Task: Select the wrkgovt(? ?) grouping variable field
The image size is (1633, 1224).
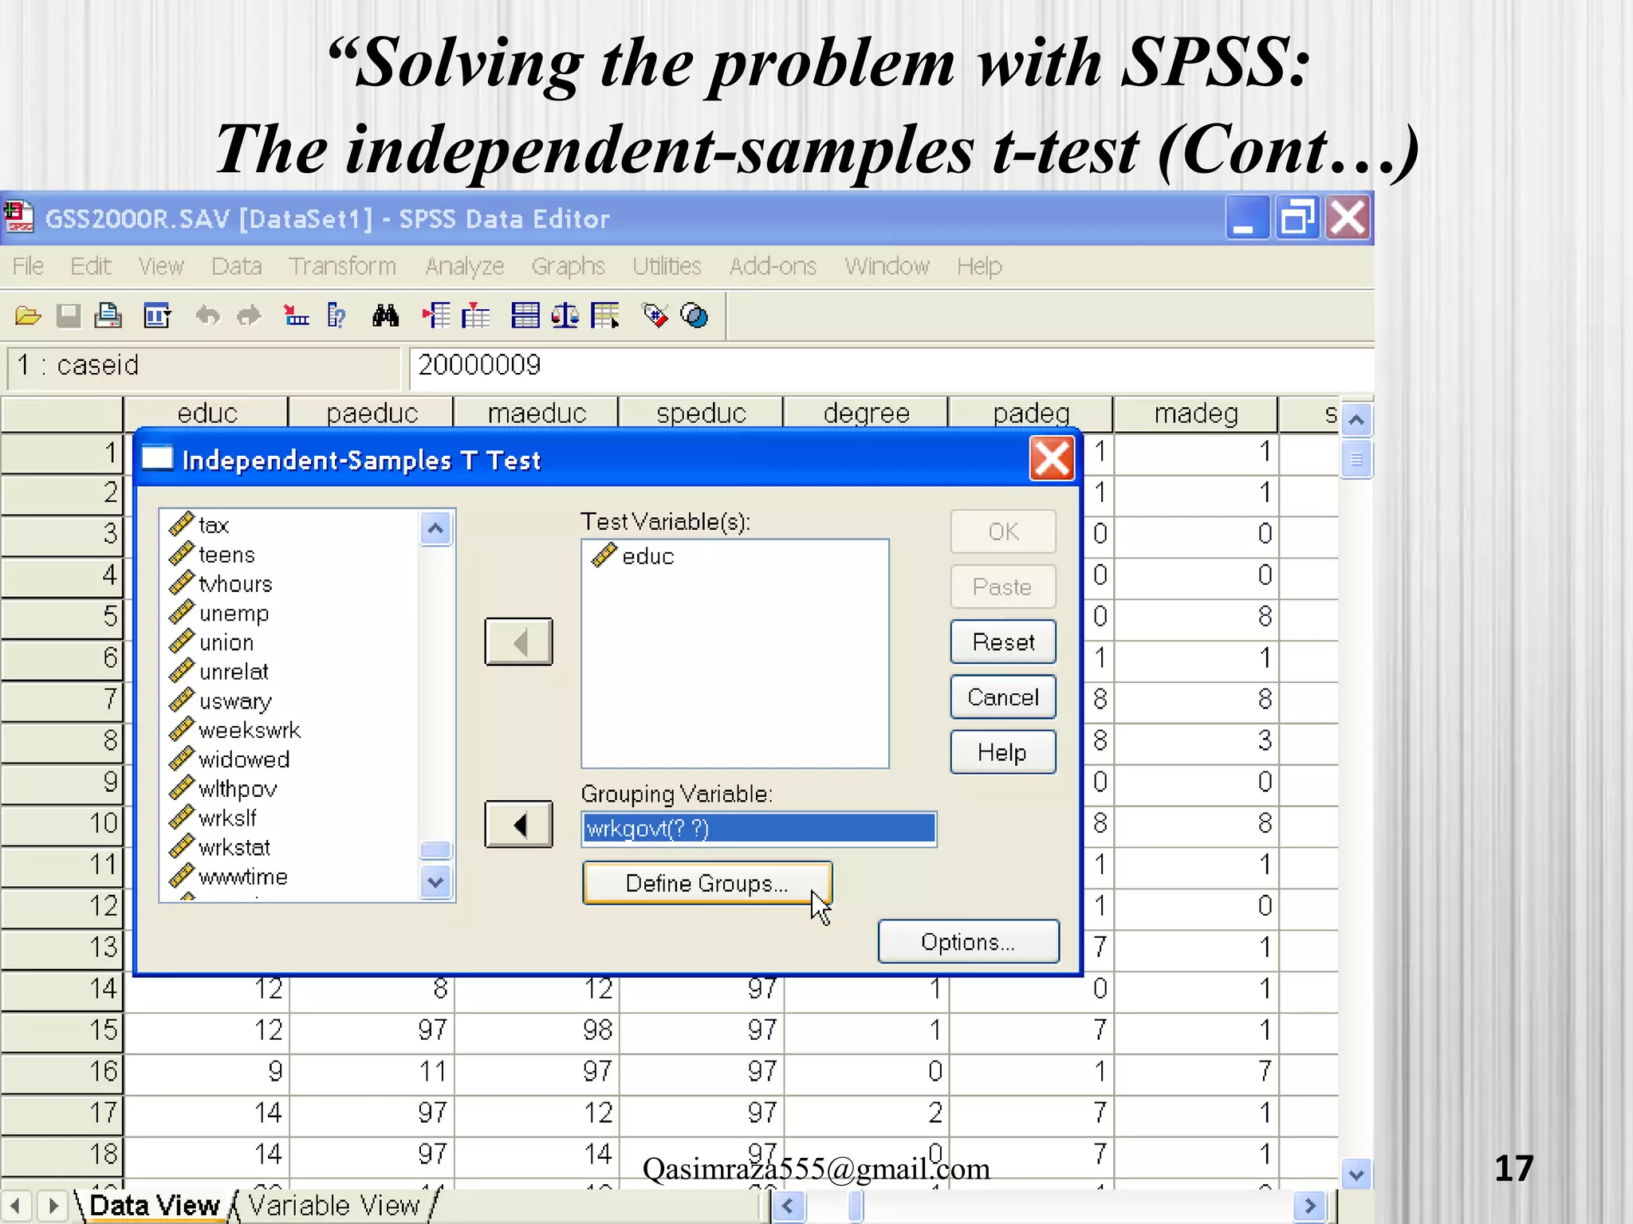Action: pyautogui.click(x=759, y=829)
